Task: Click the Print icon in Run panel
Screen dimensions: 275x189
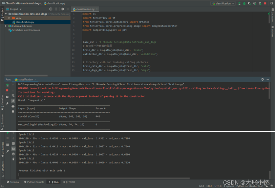Action: tap(13, 106)
